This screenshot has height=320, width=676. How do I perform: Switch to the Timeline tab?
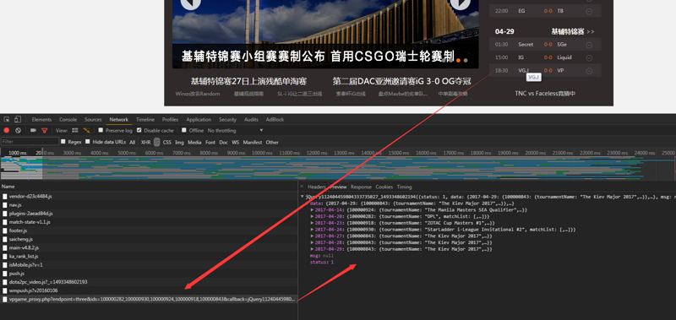click(x=145, y=120)
